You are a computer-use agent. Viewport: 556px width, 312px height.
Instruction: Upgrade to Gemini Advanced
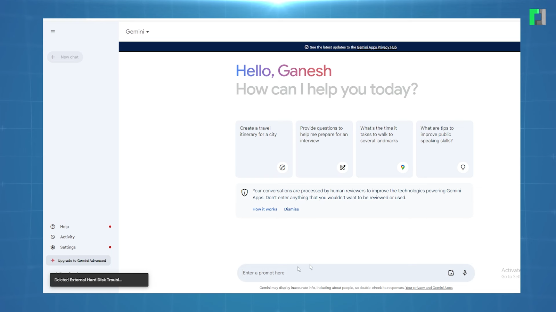pos(78,261)
